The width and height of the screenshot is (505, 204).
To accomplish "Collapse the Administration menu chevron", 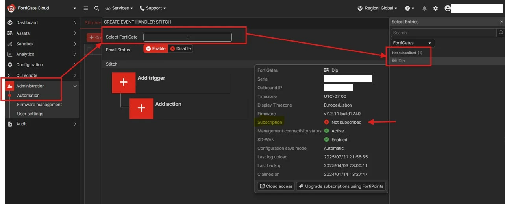I will pos(75,86).
